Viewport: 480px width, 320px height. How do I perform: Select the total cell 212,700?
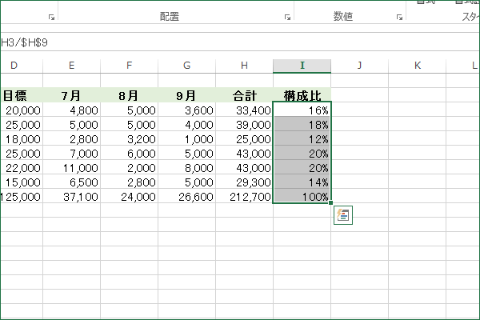tap(244, 196)
